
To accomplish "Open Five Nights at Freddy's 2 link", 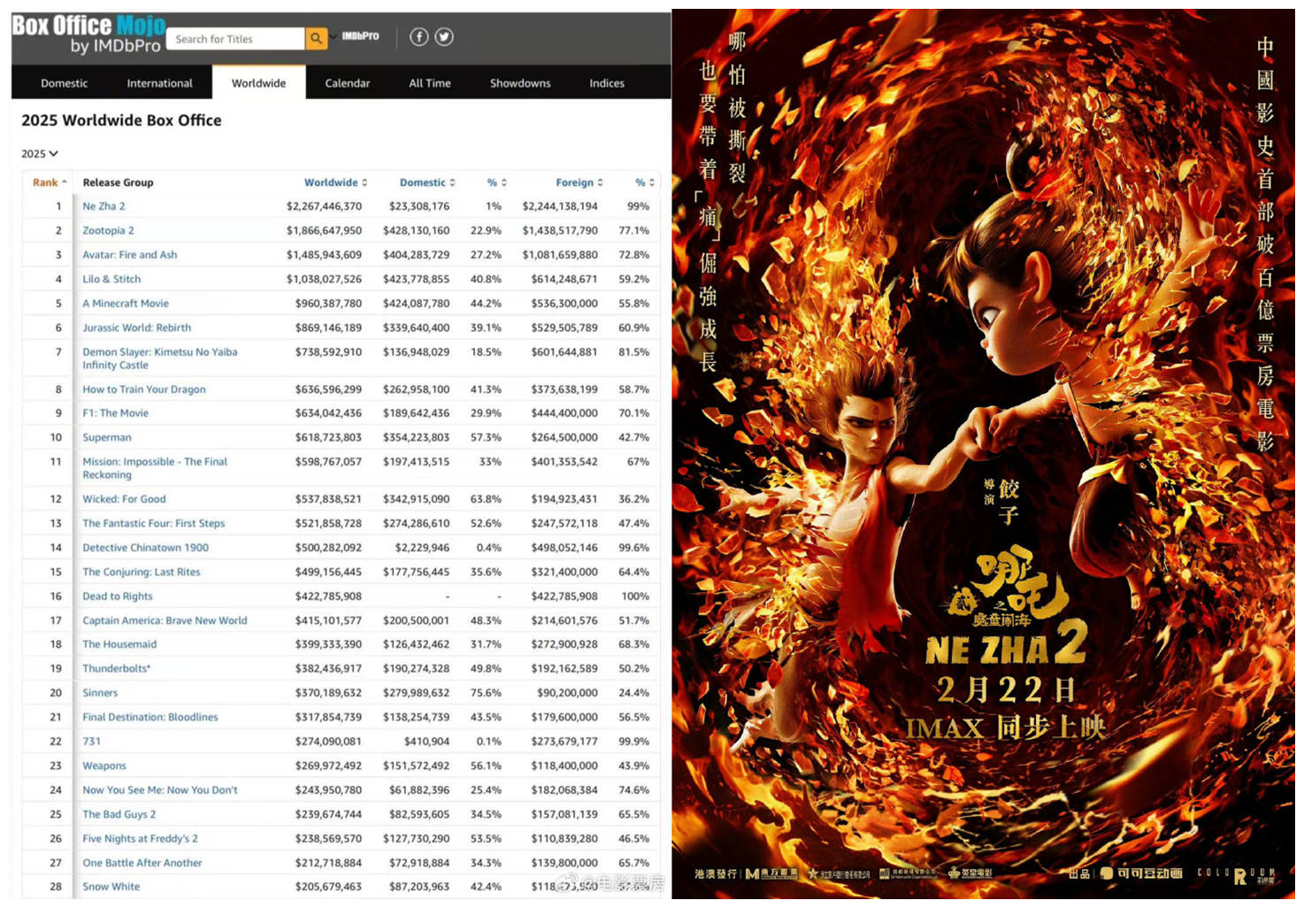I will point(140,839).
